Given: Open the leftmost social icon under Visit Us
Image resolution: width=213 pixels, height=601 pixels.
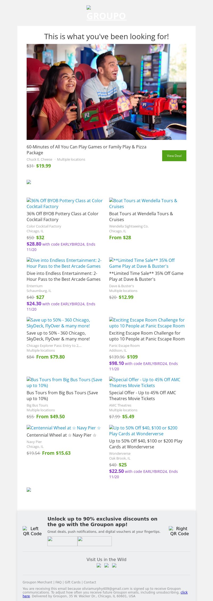Looking at the screenshot, I should coord(99,565).
